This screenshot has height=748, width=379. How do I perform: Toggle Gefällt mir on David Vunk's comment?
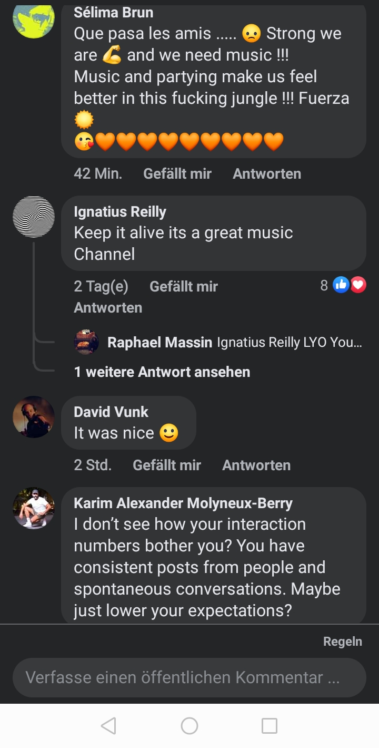click(167, 465)
